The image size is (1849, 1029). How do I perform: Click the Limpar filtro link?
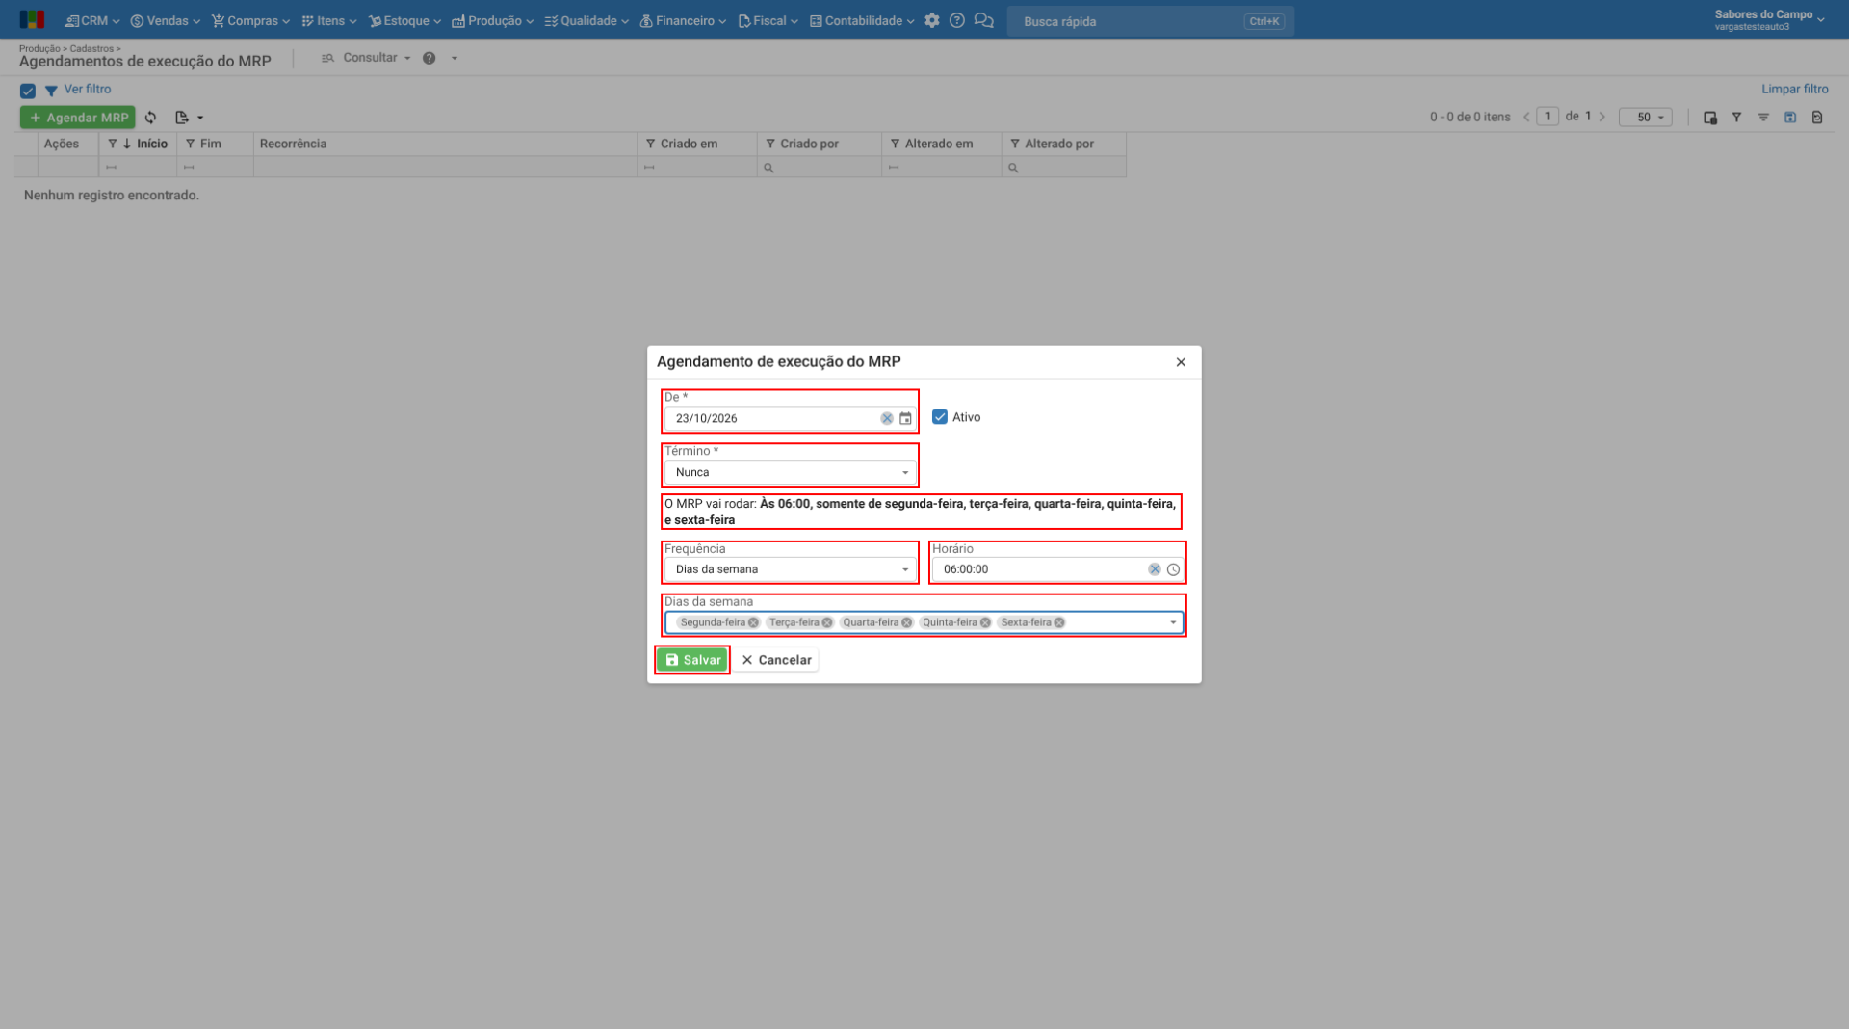[1794, 89]
